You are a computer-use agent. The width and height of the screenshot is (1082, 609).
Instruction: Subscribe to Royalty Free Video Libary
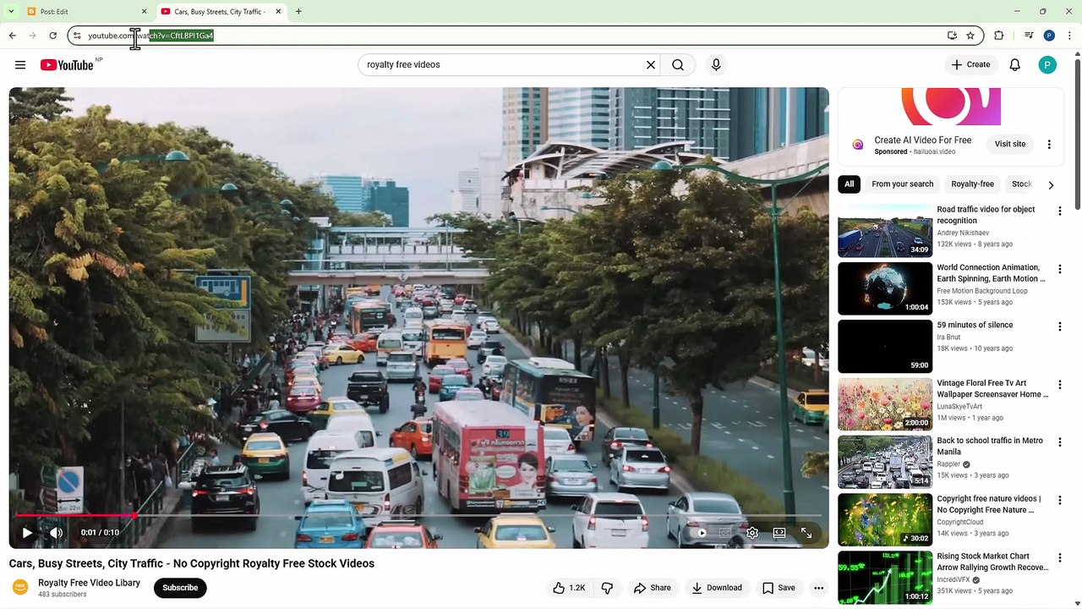click(180, 588)
